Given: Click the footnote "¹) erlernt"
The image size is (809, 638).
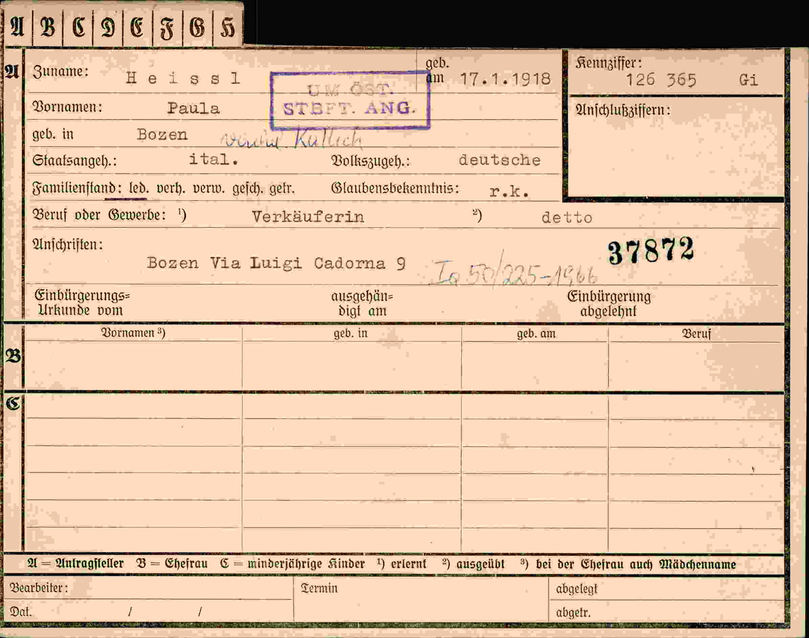Looking at the screenshot, I should (401, 564).
